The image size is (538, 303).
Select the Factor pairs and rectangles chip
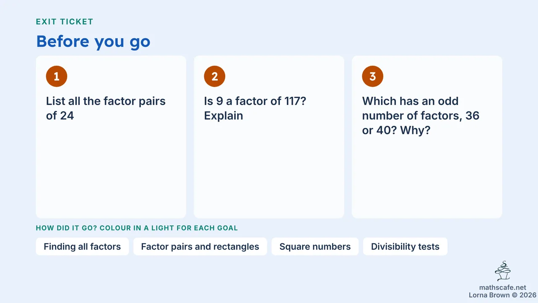[x=200, y=247]
